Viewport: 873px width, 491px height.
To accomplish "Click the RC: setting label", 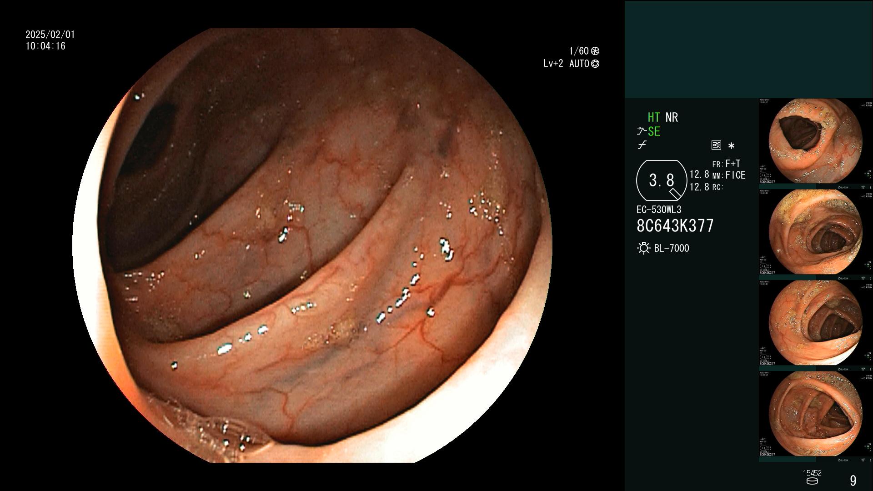I will coord(718,187).
